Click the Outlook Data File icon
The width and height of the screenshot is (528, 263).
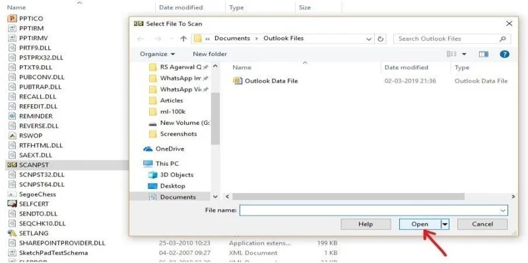[x=238, y=81]
